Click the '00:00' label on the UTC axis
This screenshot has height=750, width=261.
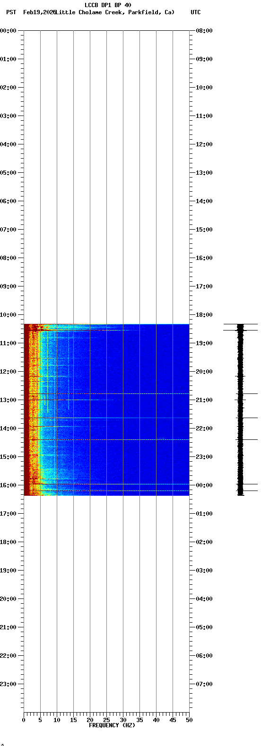(204, 485)
